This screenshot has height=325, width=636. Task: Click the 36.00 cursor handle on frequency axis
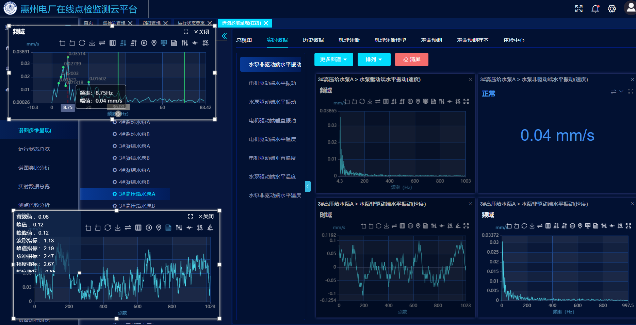click(118, 107)
